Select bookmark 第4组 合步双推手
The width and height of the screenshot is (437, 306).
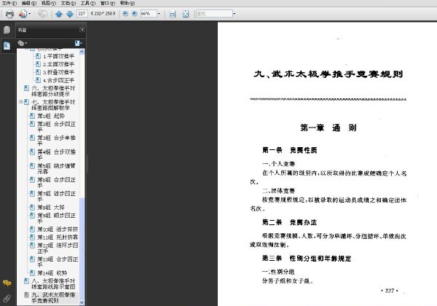coord(57,154)
